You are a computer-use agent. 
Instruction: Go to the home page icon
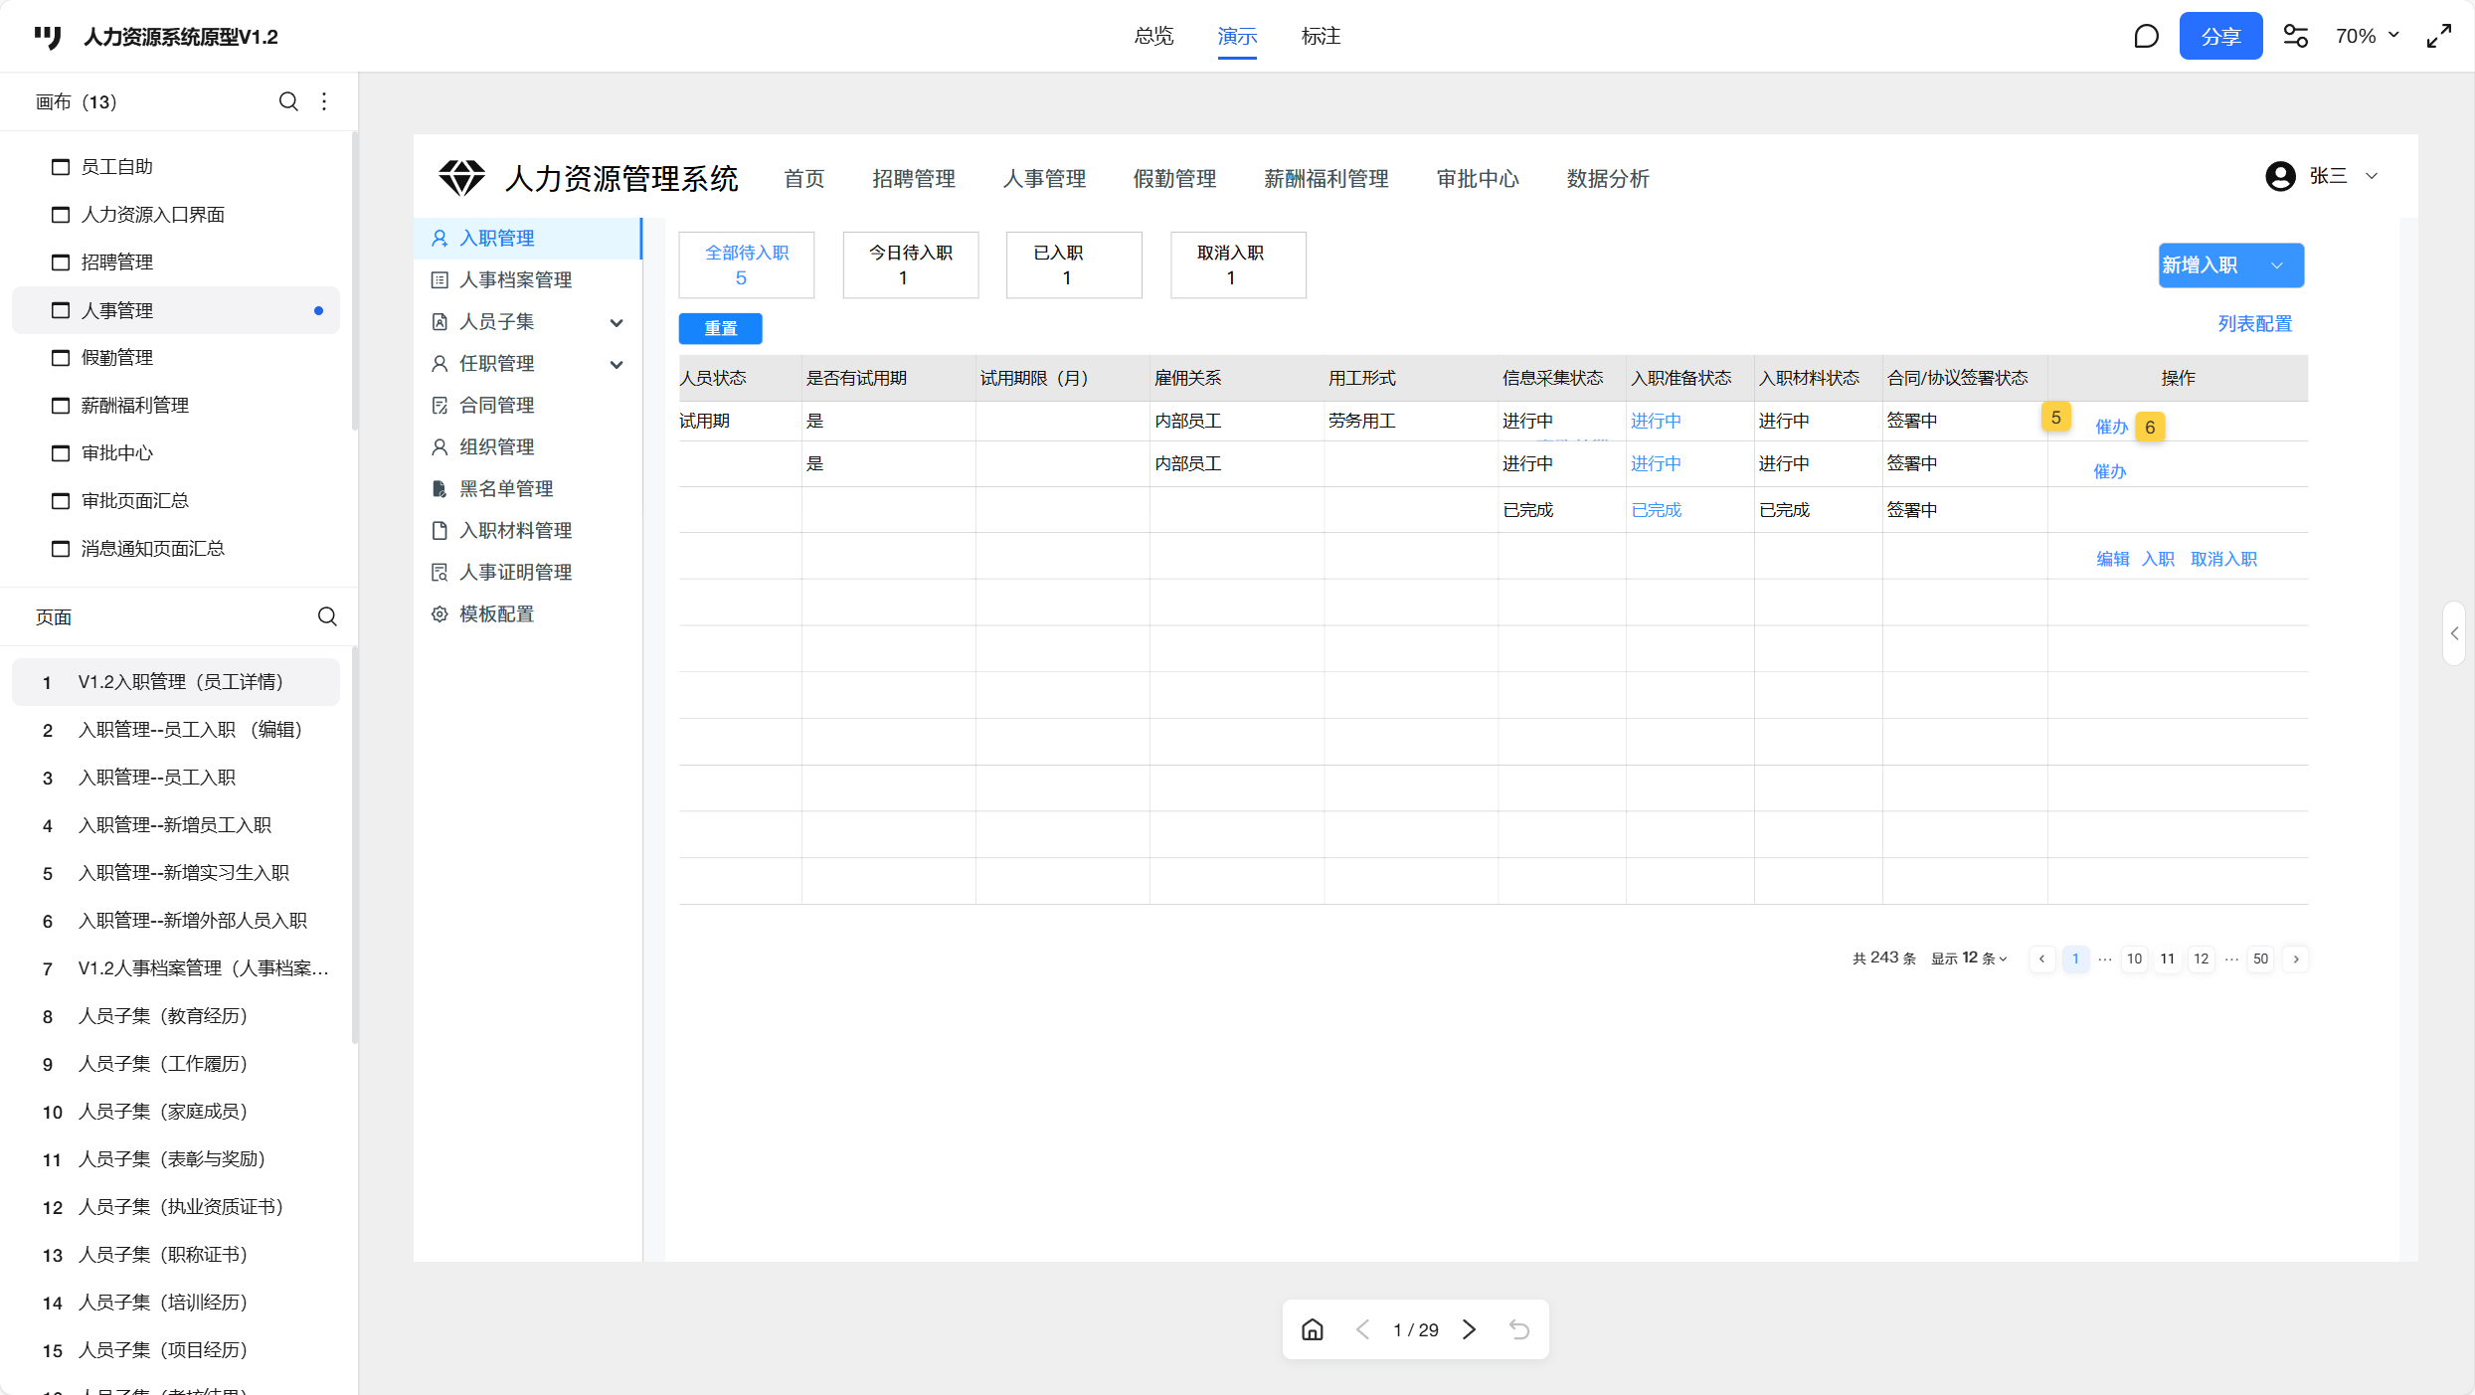pos(1313,1329)
